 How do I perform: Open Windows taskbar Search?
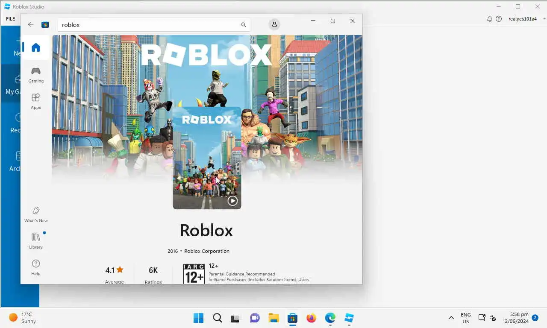pos(217,318)
